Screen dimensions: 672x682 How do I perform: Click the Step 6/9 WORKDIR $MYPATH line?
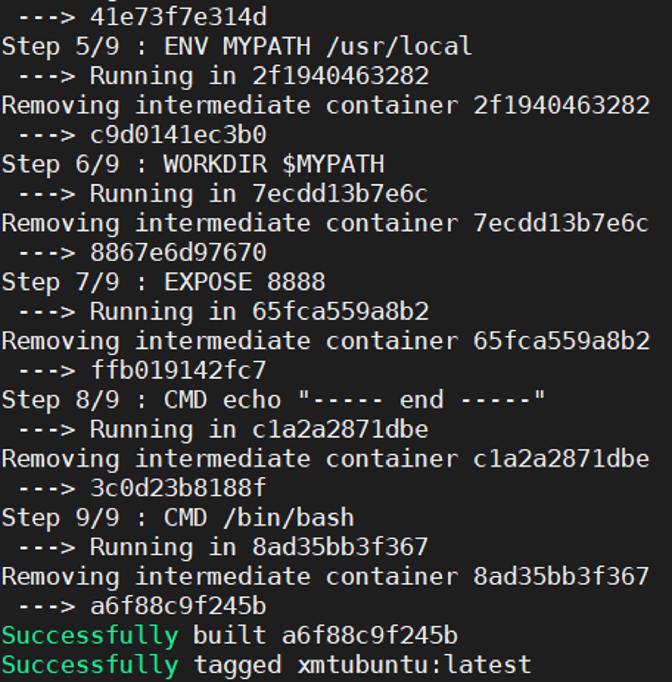(193, 164)
